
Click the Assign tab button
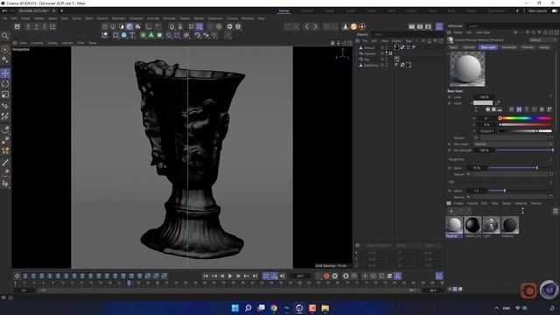[544, 47]
